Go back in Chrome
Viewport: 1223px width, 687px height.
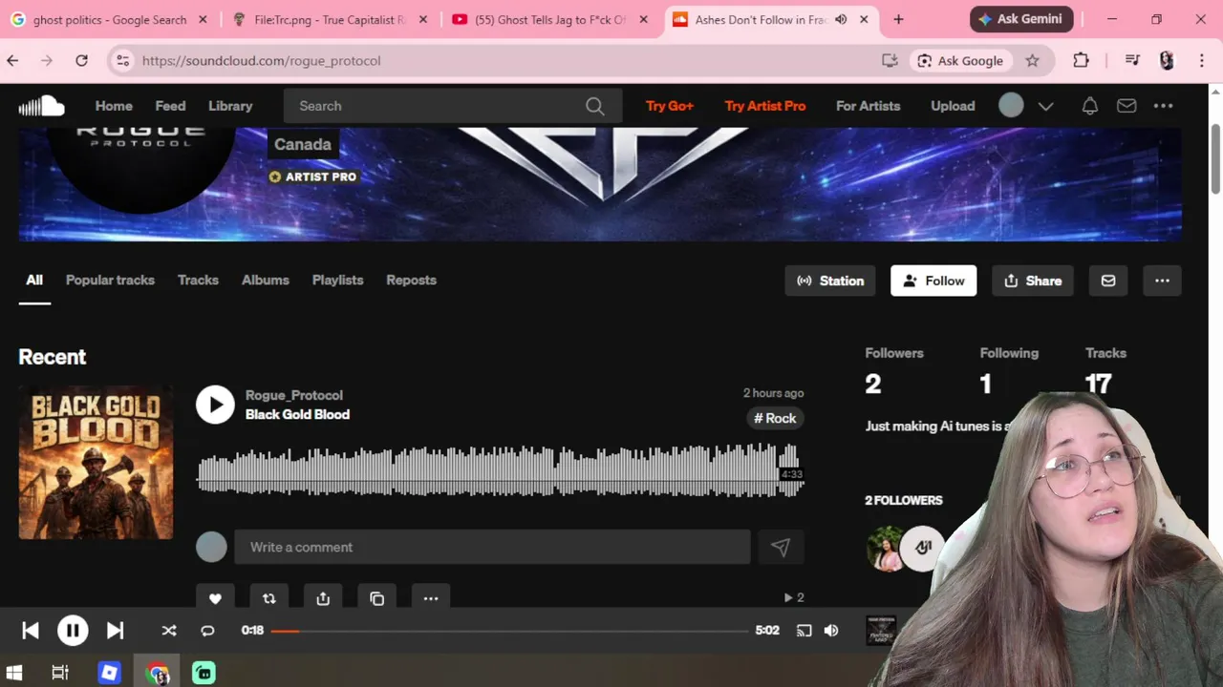click(12, 60)
